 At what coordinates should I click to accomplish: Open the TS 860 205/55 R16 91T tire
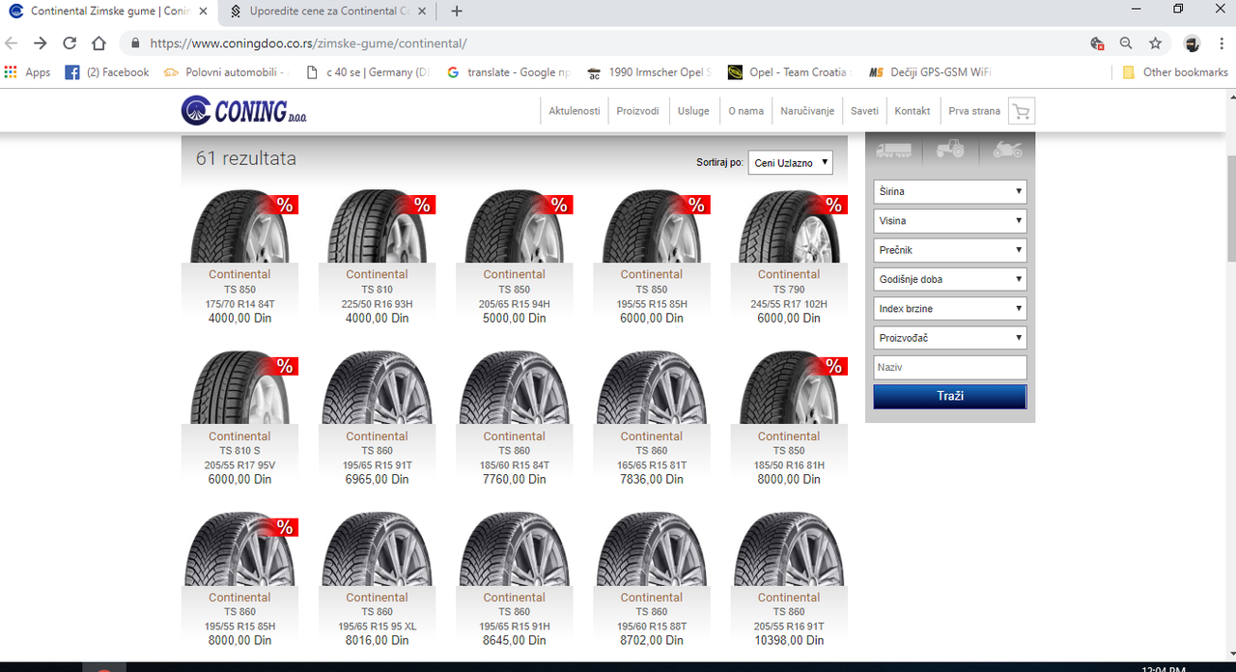point(788,579)
